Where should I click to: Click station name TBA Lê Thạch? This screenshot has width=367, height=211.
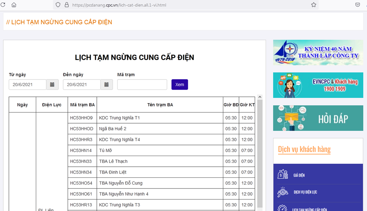(113, 161)
